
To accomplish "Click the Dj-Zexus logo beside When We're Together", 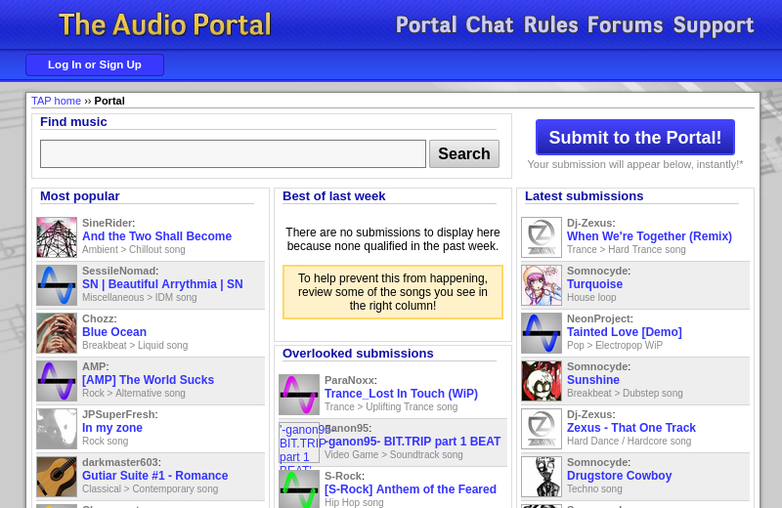I will coord(542,237).
